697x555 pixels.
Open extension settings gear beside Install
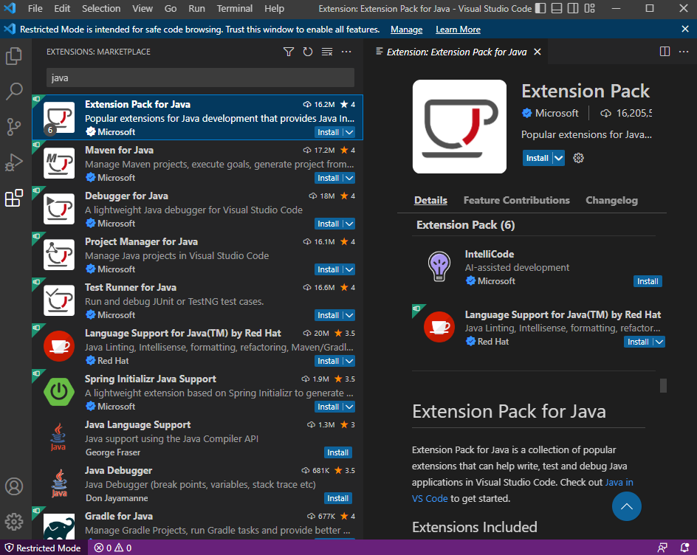578,158
